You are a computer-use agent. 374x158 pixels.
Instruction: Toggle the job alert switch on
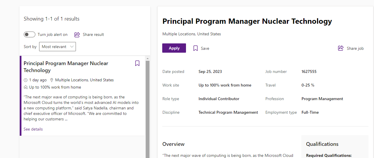tap(30, 34)
